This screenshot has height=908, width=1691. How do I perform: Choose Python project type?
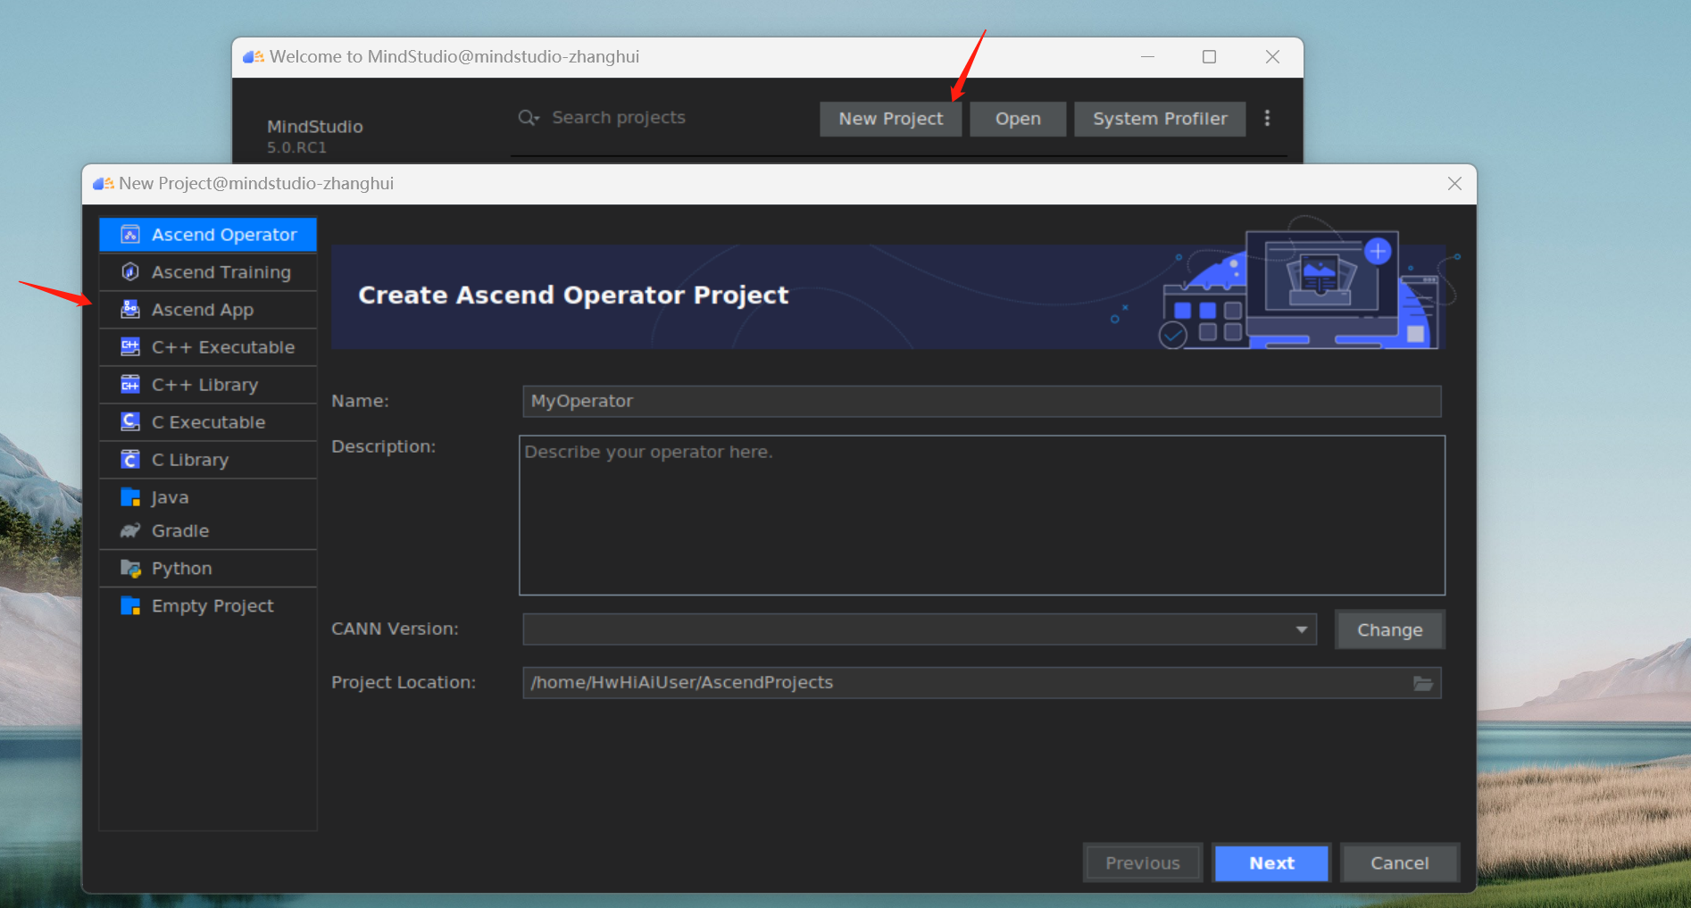[x=208, y=569]
